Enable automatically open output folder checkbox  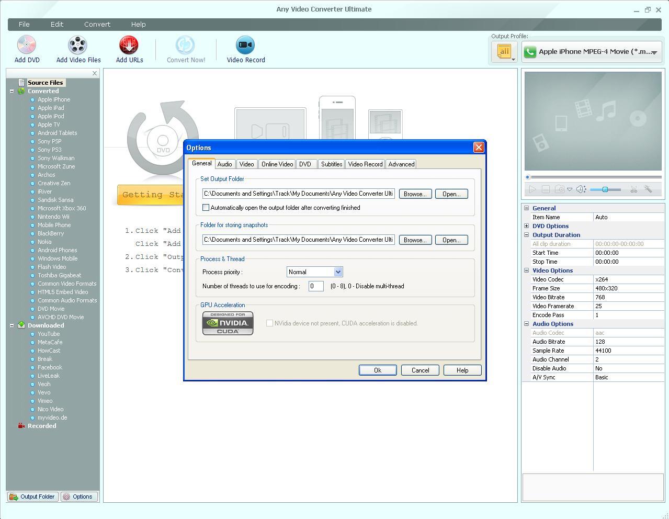(206, 208)
